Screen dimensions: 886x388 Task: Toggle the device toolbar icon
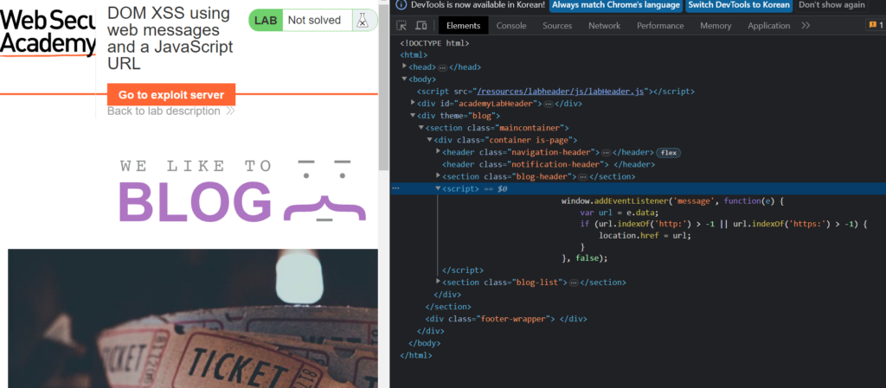pyautogui.click(x=421, y=25)
